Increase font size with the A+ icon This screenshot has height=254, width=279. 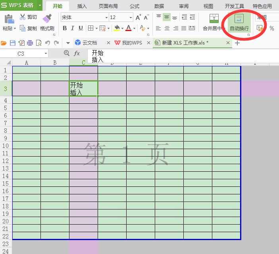pyautogui.click(x=138, y=17)
